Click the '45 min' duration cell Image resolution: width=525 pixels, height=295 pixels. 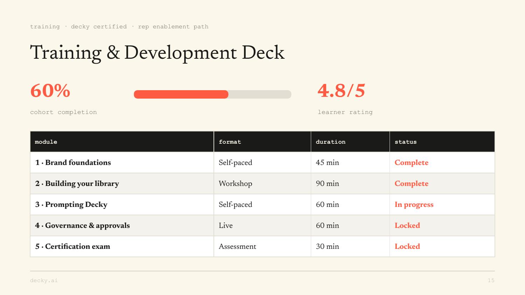pyautogui.click(x=350, y=163)
